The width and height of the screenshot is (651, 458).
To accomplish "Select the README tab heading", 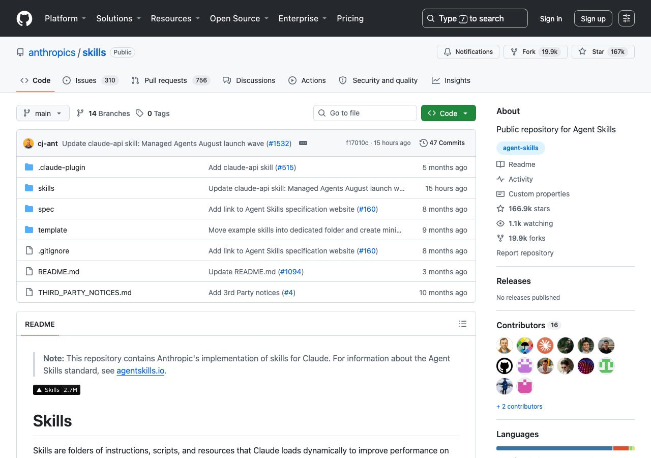I will (40, 324).
